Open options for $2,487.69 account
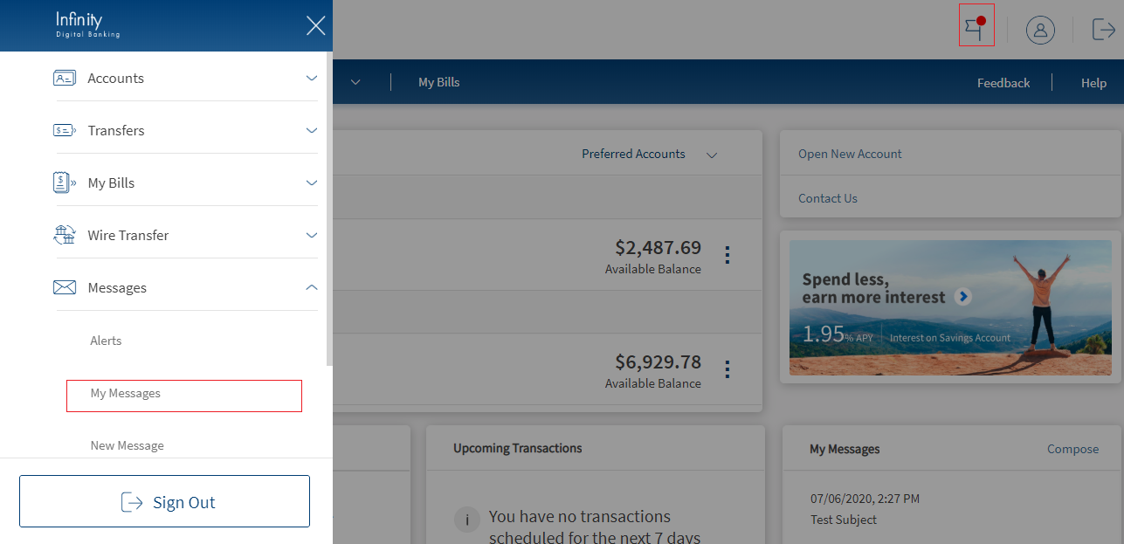This screenshot has height=544, width=1124. point(727,255)
